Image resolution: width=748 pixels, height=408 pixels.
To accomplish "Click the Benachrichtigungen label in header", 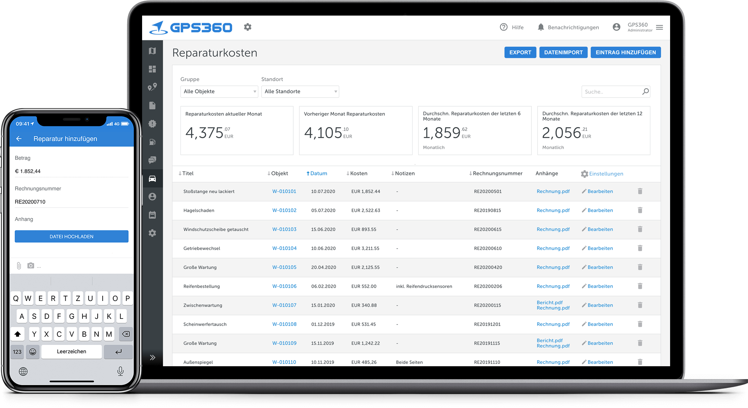I will pos(573,27).
